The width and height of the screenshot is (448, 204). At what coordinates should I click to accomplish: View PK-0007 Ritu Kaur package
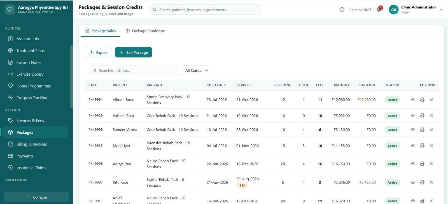(413, 182)
